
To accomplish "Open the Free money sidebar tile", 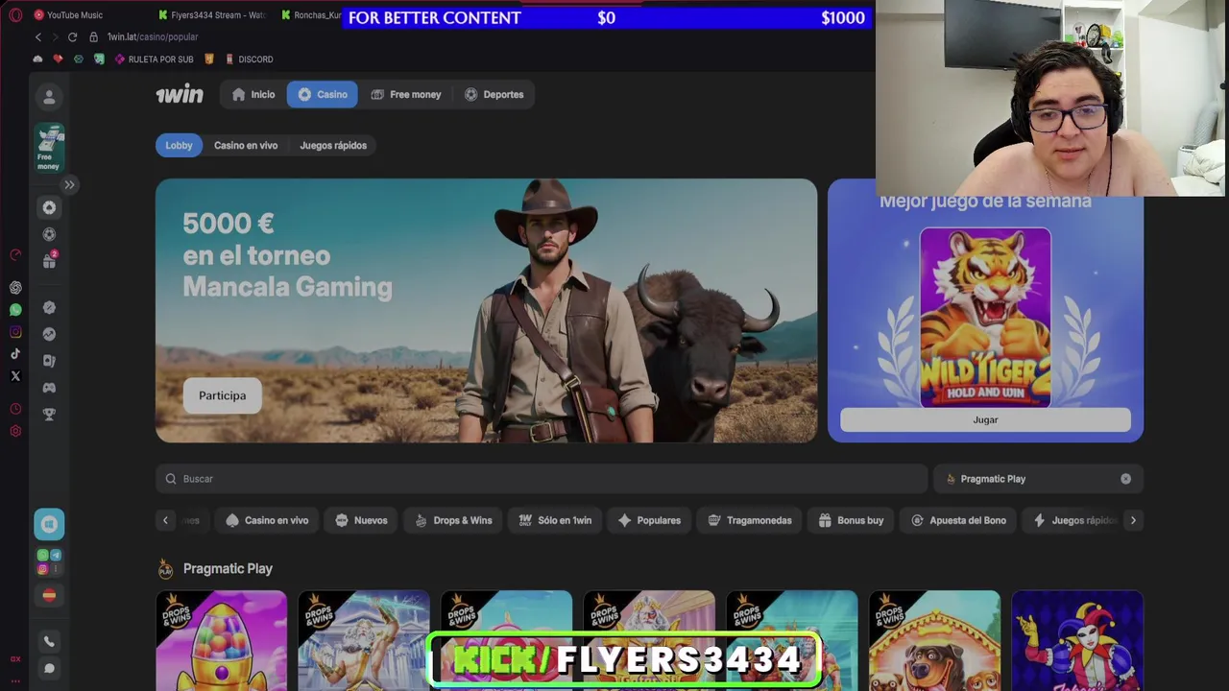I will (x=49, y=148).
